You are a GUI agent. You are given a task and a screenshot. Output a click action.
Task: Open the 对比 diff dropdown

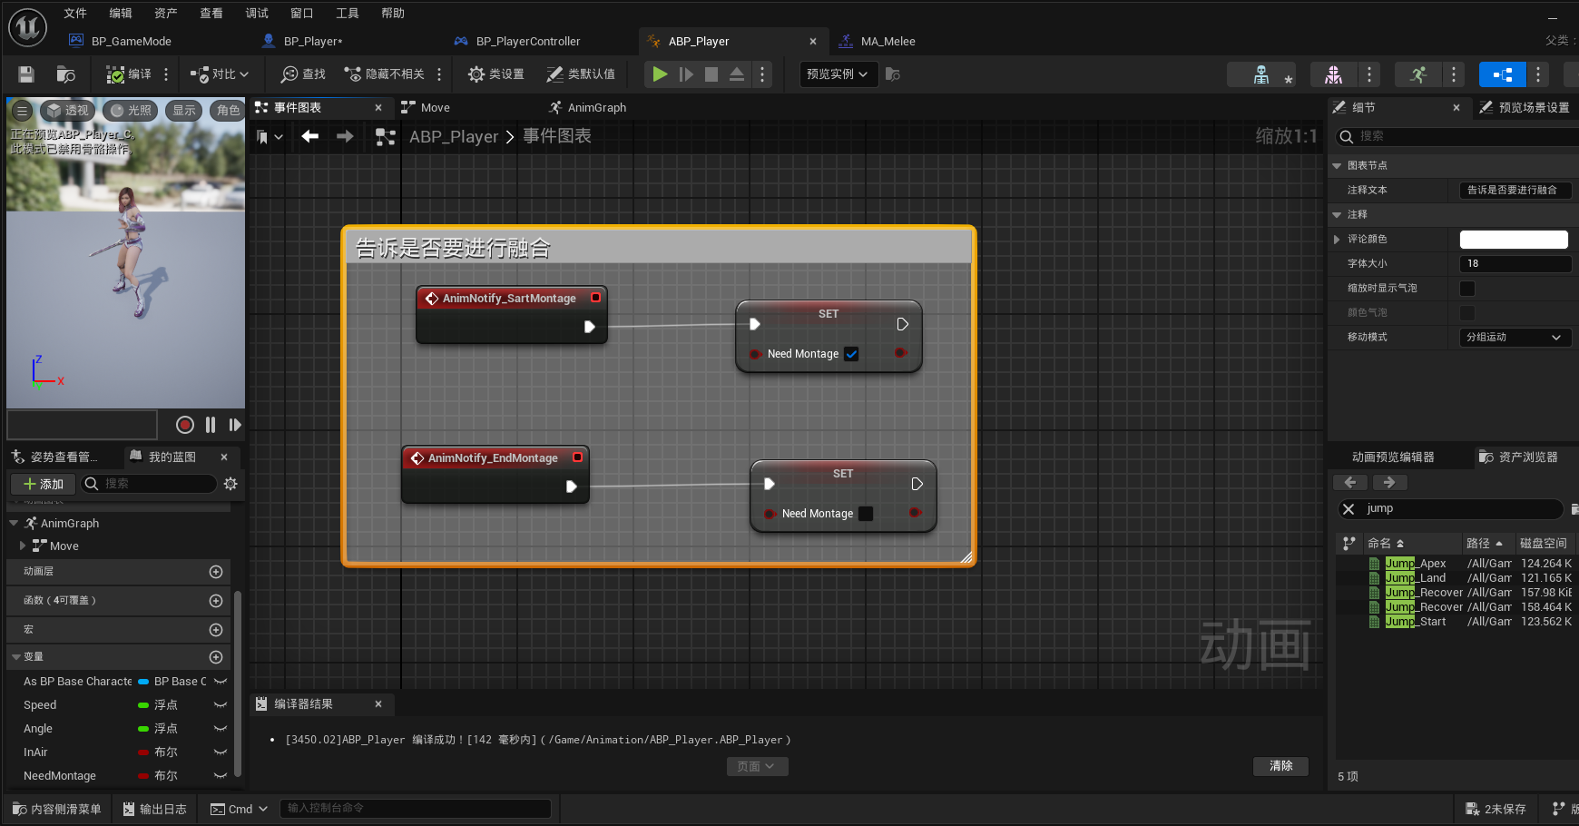tap(219, 74)
